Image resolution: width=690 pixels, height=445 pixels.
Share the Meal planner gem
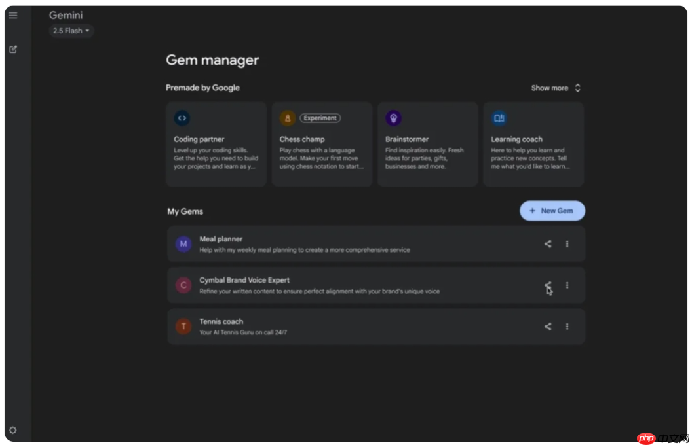point(548,243)
